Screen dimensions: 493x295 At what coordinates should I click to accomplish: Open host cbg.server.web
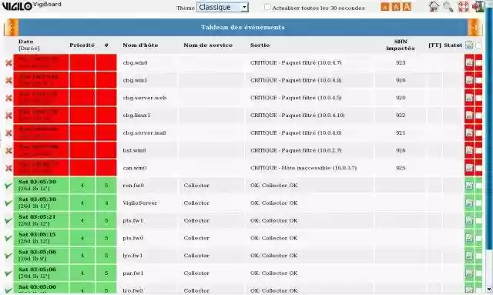(145, 98)
